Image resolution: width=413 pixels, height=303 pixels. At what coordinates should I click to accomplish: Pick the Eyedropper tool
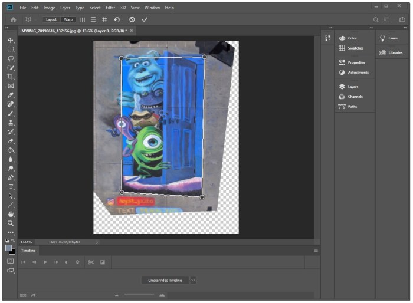pyautogui.click(x=11, y=95)
